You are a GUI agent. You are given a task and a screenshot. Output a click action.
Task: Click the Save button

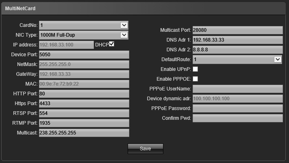pos(146,149)
